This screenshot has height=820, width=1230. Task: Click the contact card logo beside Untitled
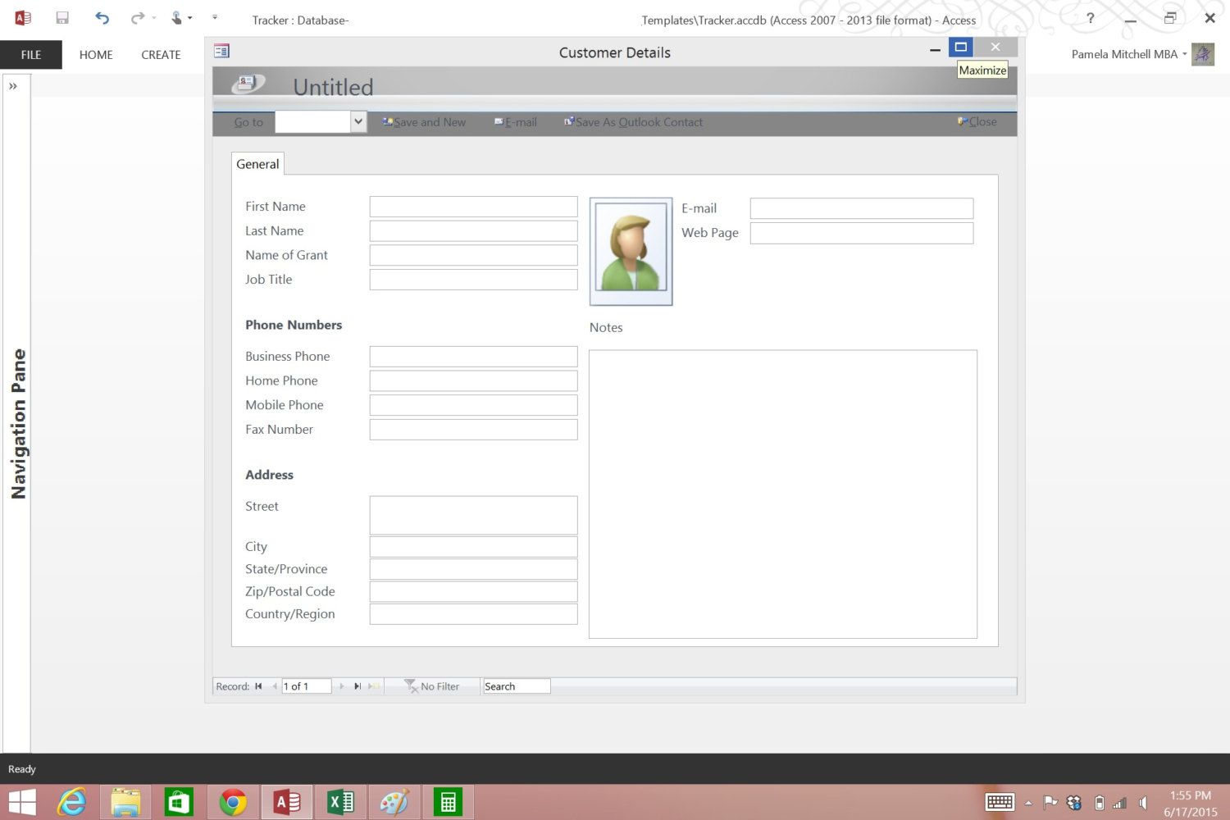[x=248, y=83]
